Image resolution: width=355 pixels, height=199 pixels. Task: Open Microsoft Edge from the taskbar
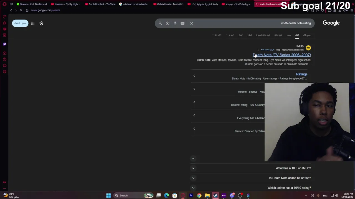coord(166,195)
